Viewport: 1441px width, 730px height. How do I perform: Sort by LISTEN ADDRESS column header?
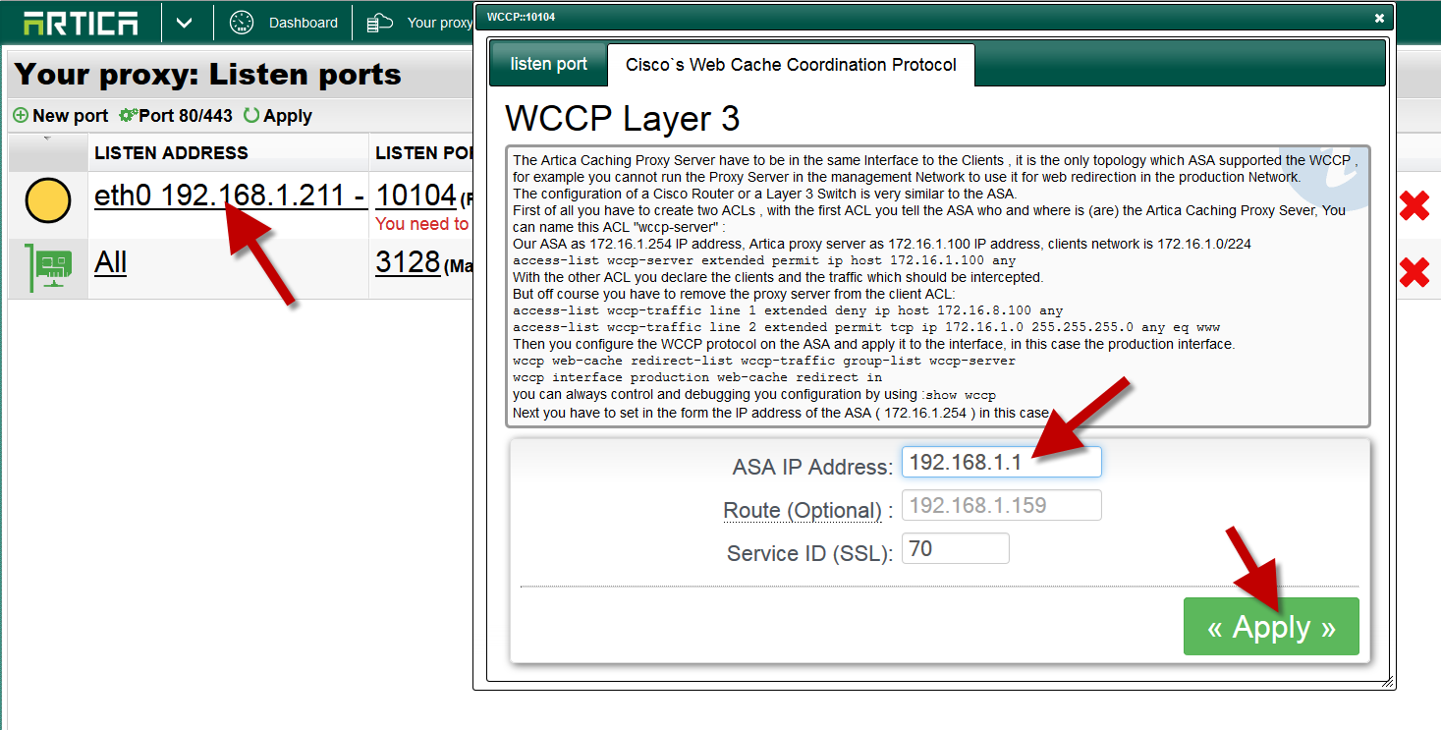tap(171, 153)
